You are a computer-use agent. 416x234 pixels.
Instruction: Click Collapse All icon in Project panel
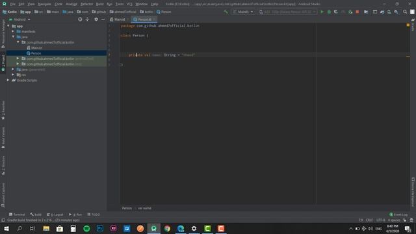87,19
